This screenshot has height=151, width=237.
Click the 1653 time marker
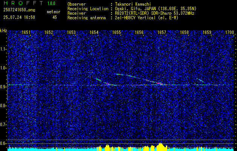(x=71, y=32)
